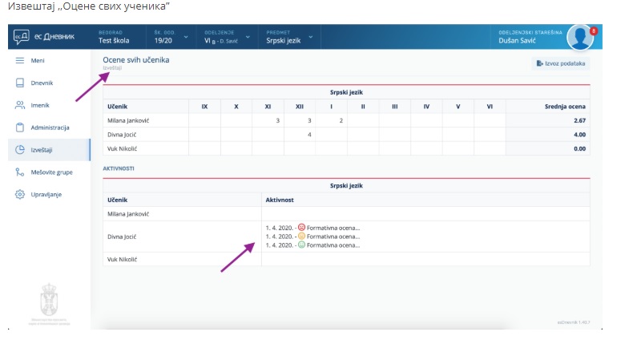Open Dnevnik book icon in sidebar
Viewport: 637px width, 352px height.
19,83
